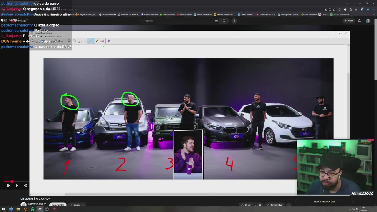Image resolution: width=377 pixels, height=212 pixels.
Task: Select the Highlighter tool
Action: click(x=97, y=41)
